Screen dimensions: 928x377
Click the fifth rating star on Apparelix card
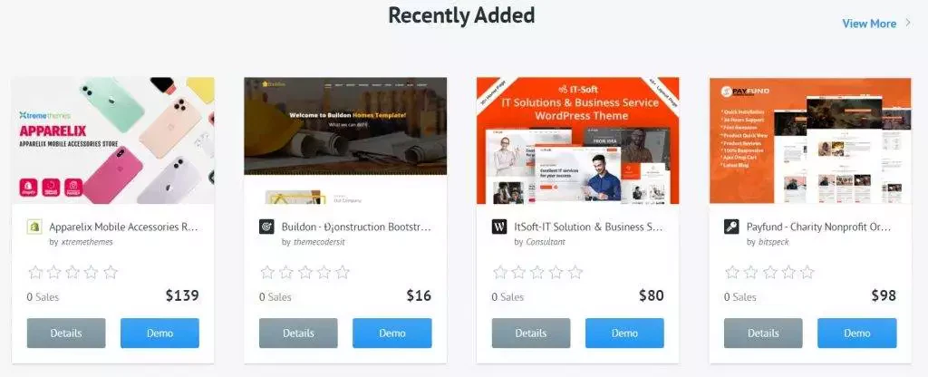click(111, 272)
